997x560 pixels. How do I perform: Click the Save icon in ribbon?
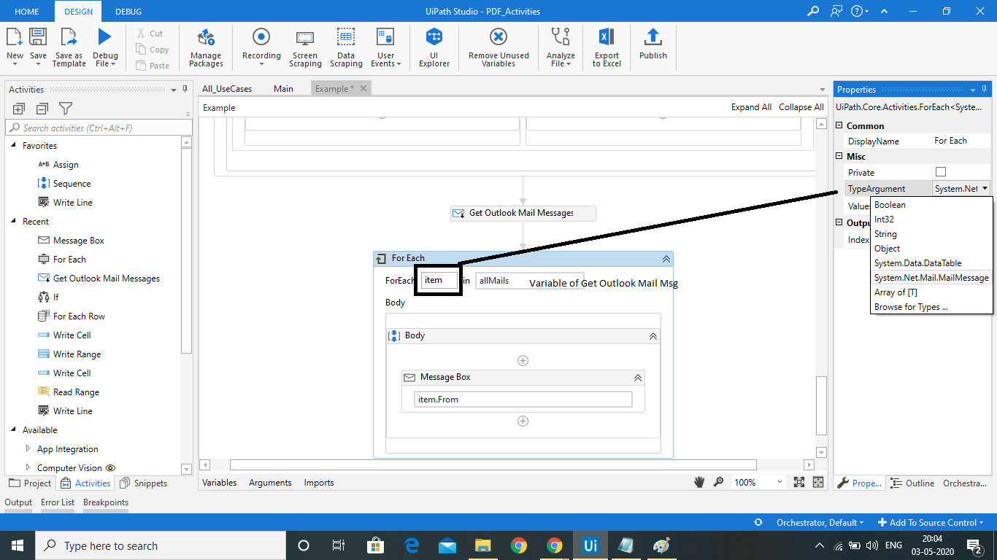click(x=38, y=38)
